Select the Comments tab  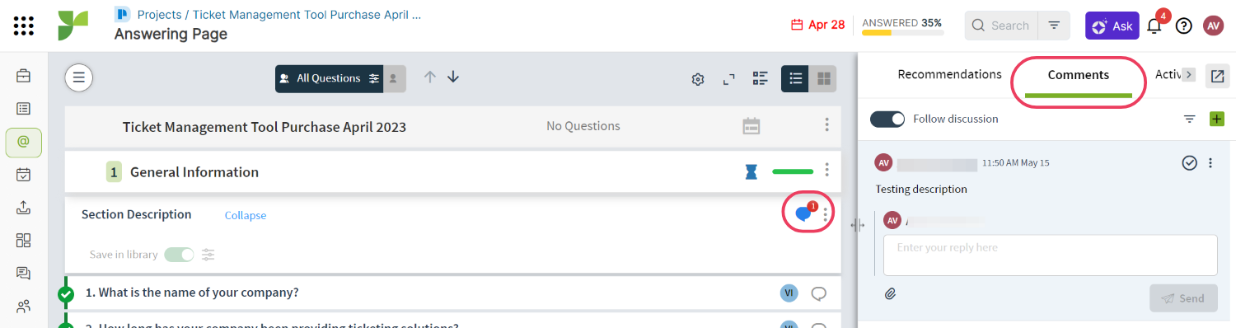(x=1079, y=75)
